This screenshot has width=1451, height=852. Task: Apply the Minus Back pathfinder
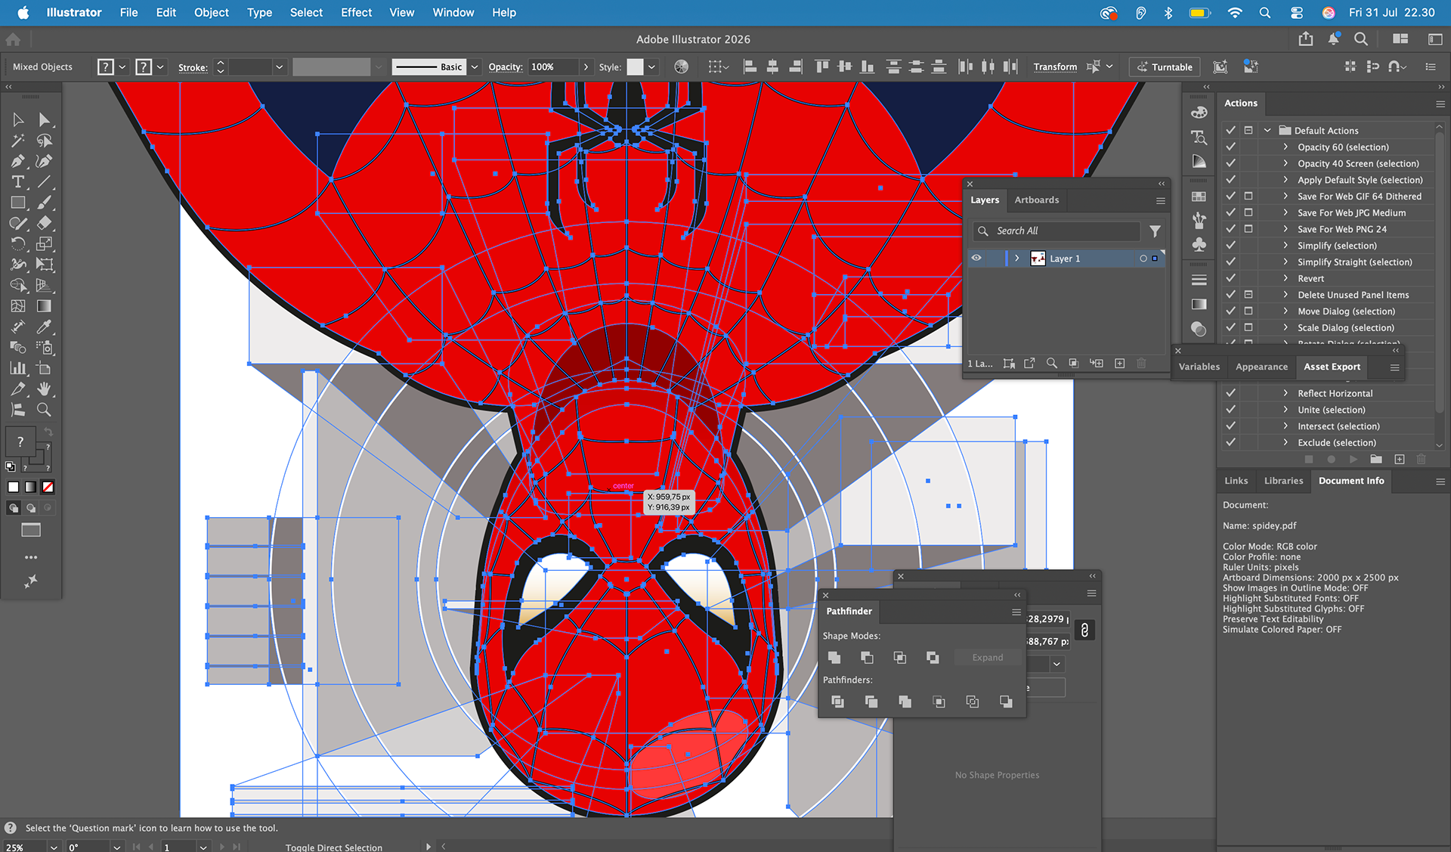(x=1006, y=702)
